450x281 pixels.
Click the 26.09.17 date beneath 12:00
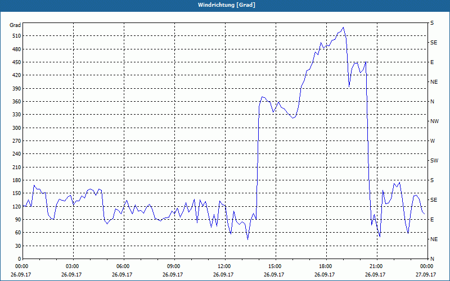(223, 274)
